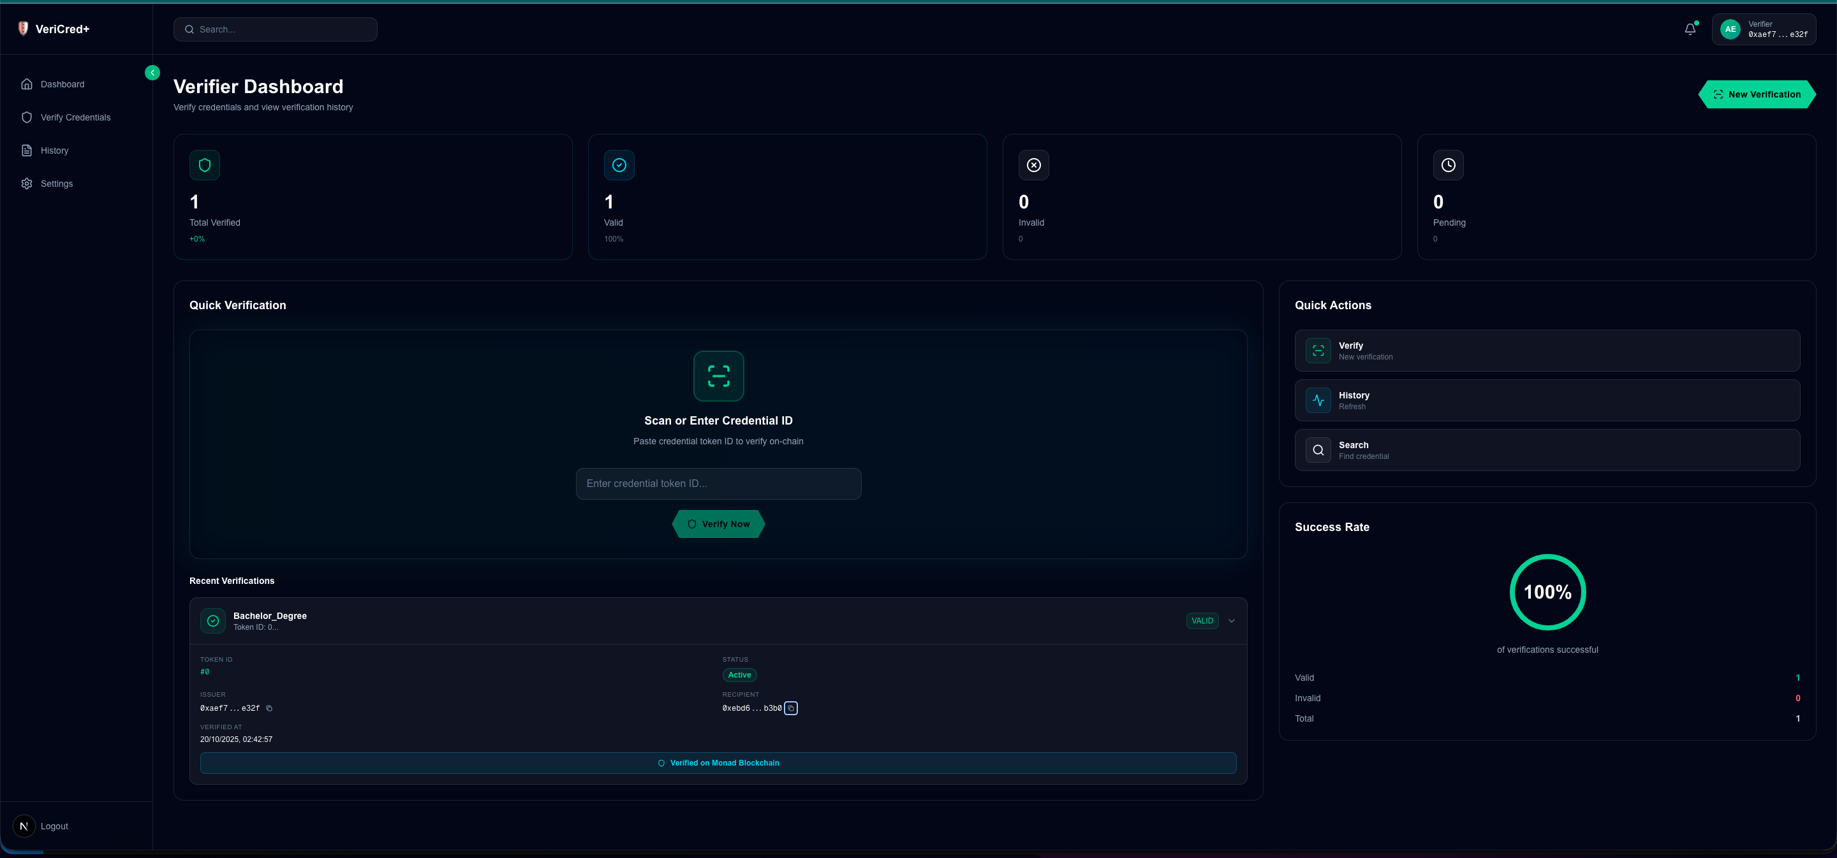Open the History Refresh quick action

(x=1547, y=400)
